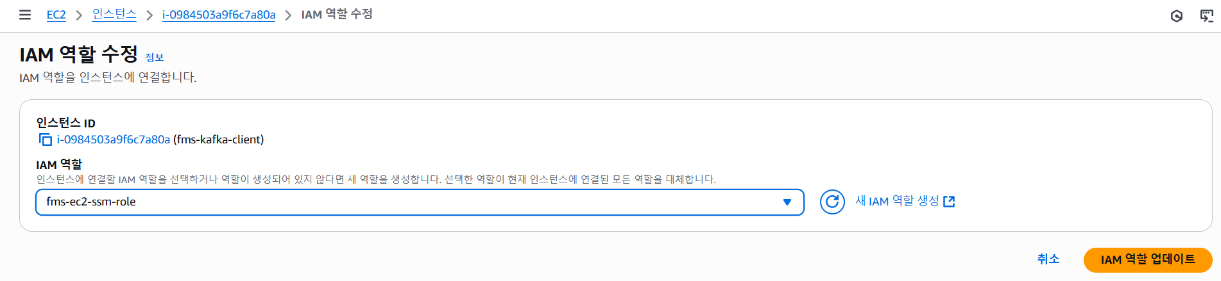Screen dimensions: 1221x281
Task: Open the hamburger navigation menu
Action: (25, 15)
